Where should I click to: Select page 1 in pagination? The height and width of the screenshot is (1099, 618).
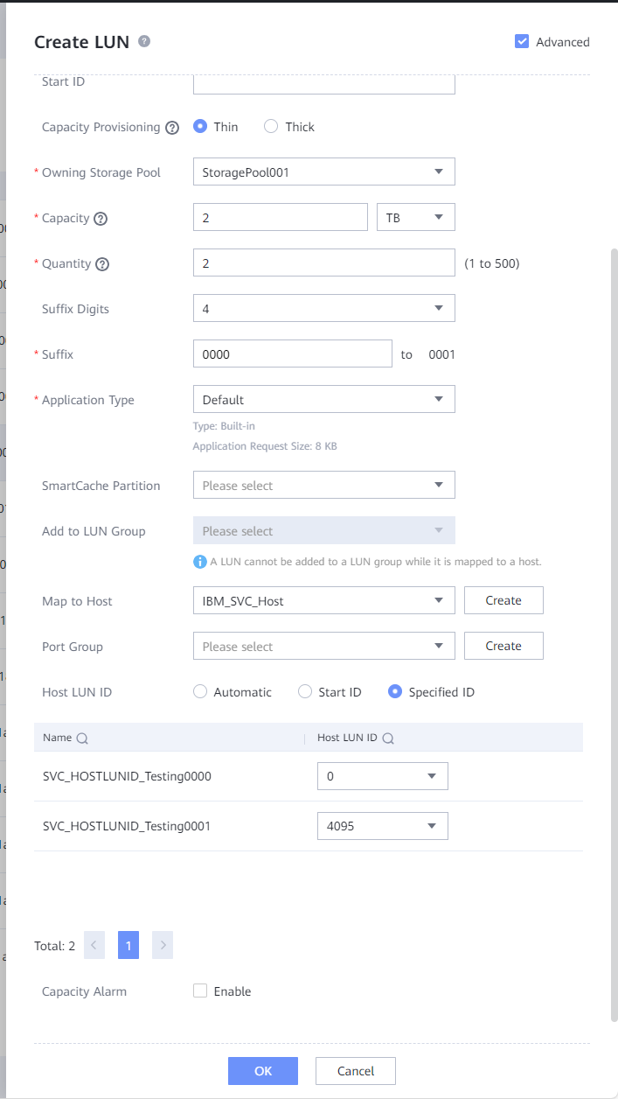[128, 945]
